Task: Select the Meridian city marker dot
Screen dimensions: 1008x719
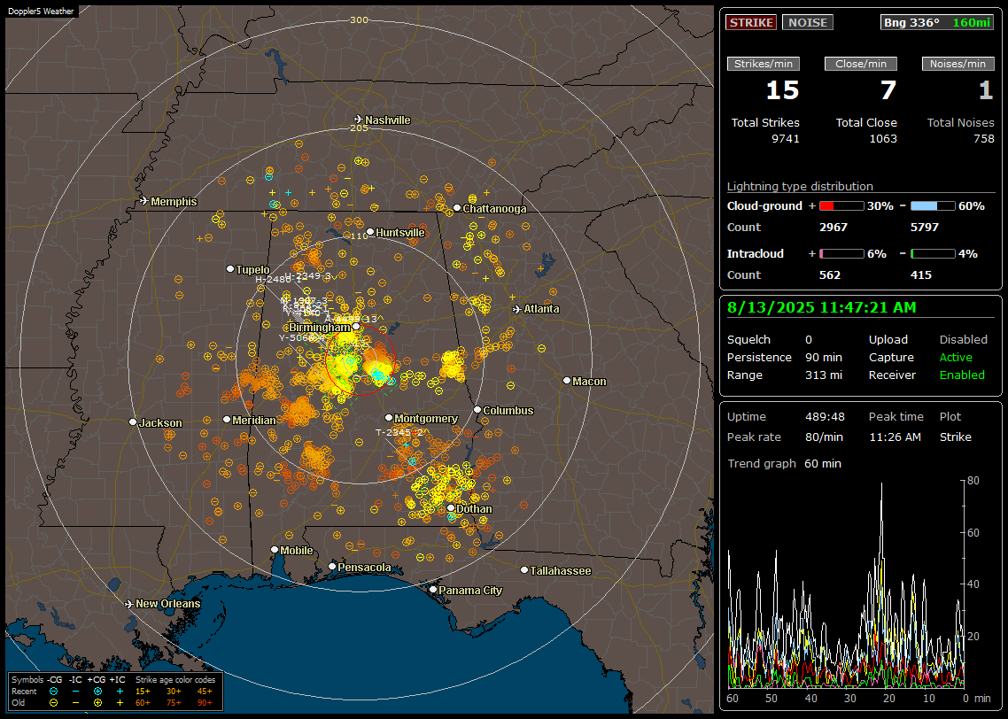Action: 226,420
